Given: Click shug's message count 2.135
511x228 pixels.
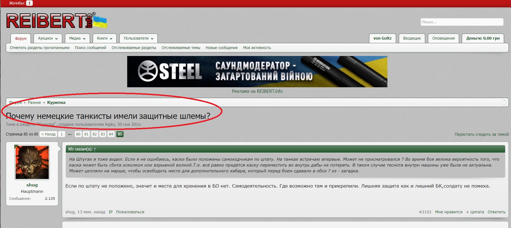Looking at the screenshot, I should [50, 199].
